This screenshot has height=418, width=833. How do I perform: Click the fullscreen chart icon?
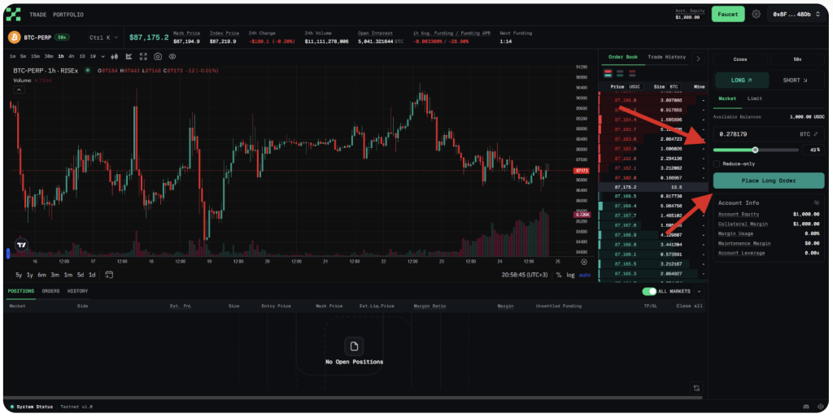143,57
